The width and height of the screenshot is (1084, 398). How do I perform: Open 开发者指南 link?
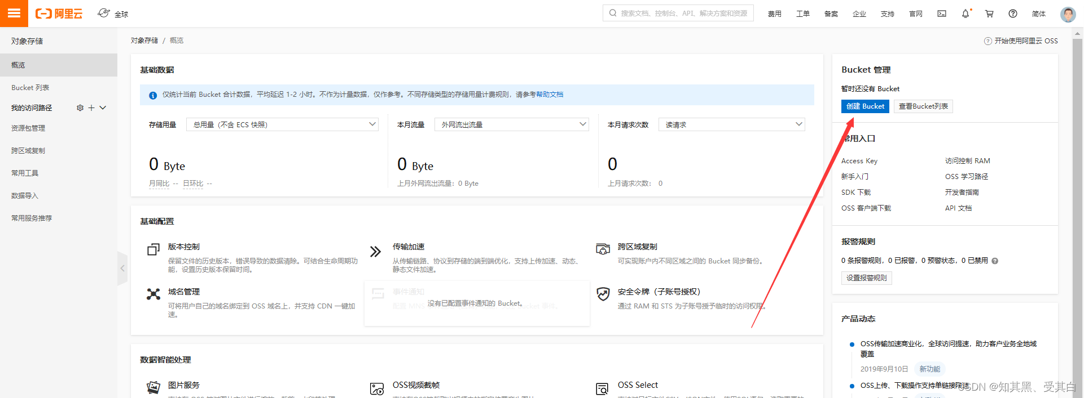(x=962, y=192)
